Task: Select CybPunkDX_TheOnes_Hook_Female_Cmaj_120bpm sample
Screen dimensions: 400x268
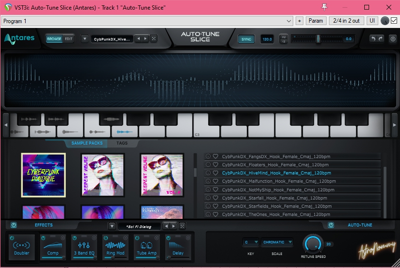Action: (x=293, y=214)
